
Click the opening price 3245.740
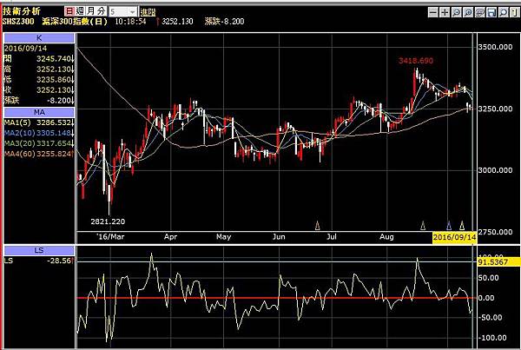coord(54,59)
